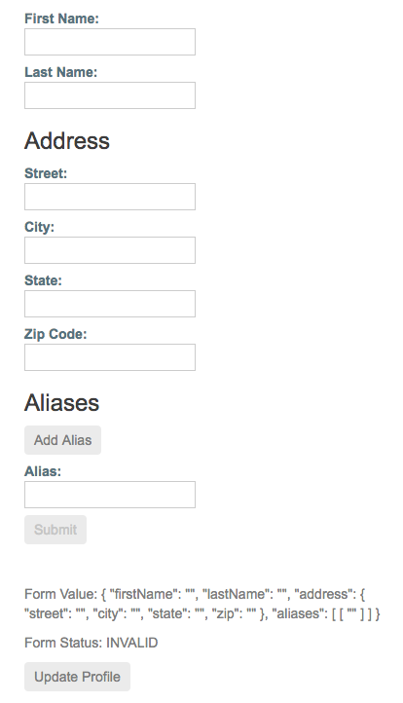
Task: Click the 'First Name:' label
Action: 61,18
